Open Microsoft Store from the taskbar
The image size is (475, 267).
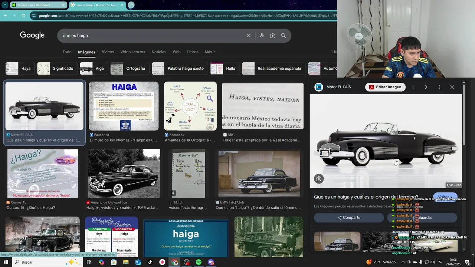114,262
